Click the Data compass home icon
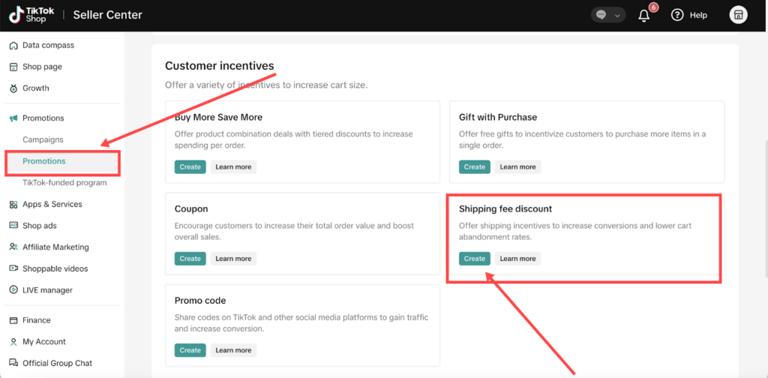Screen dimensions: 768x378 pos(13,46)
